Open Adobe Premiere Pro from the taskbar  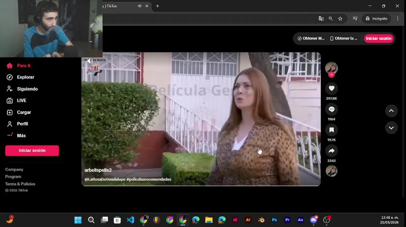click(x=287, y=220)
